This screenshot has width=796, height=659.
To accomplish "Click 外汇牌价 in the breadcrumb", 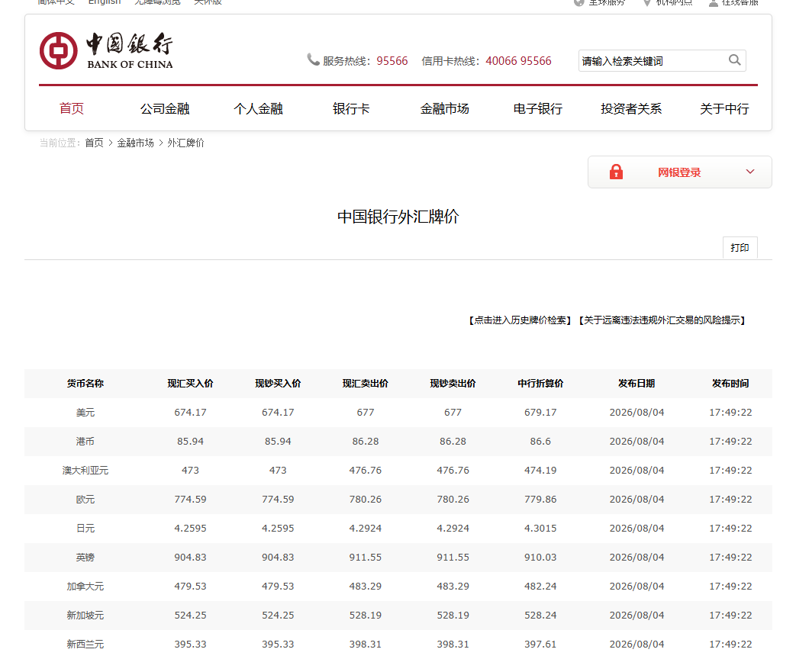I will (185, 143).
